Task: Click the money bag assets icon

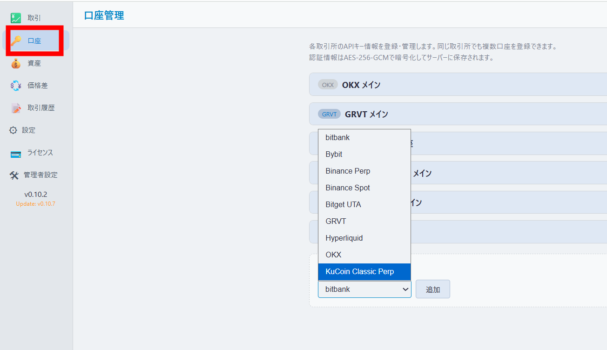Action: click(16, 64)
